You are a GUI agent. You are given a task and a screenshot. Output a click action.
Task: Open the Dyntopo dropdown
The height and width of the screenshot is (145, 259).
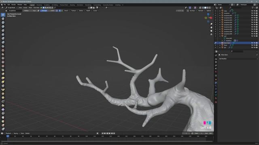pos(193,11)
